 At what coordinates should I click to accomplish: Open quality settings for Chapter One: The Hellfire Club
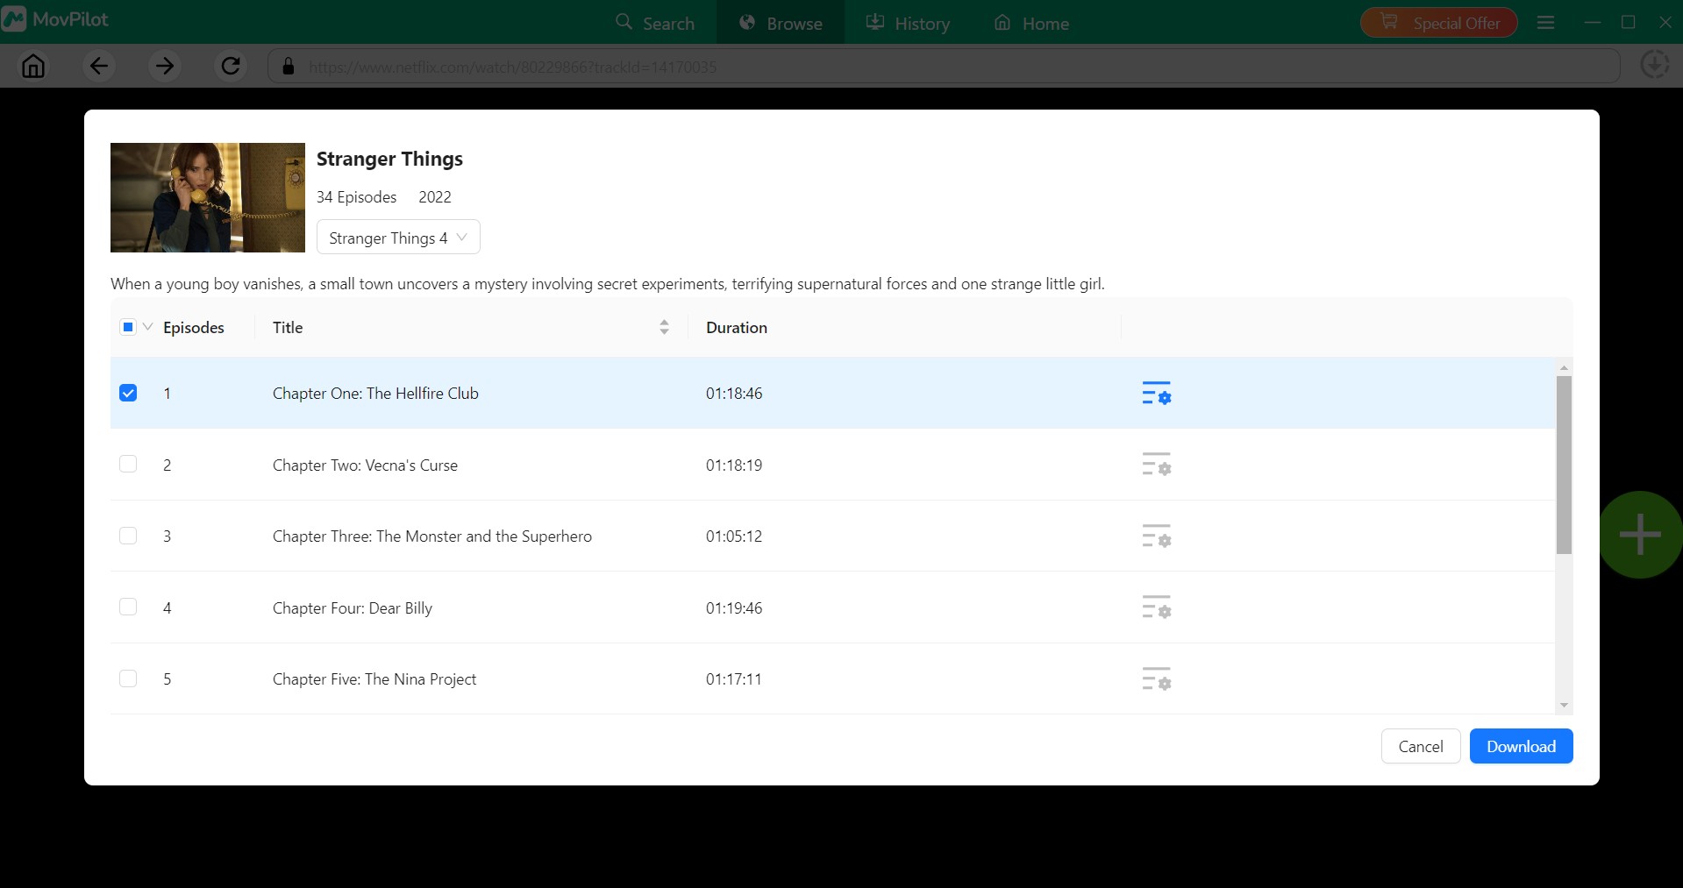pos(1155,394)
